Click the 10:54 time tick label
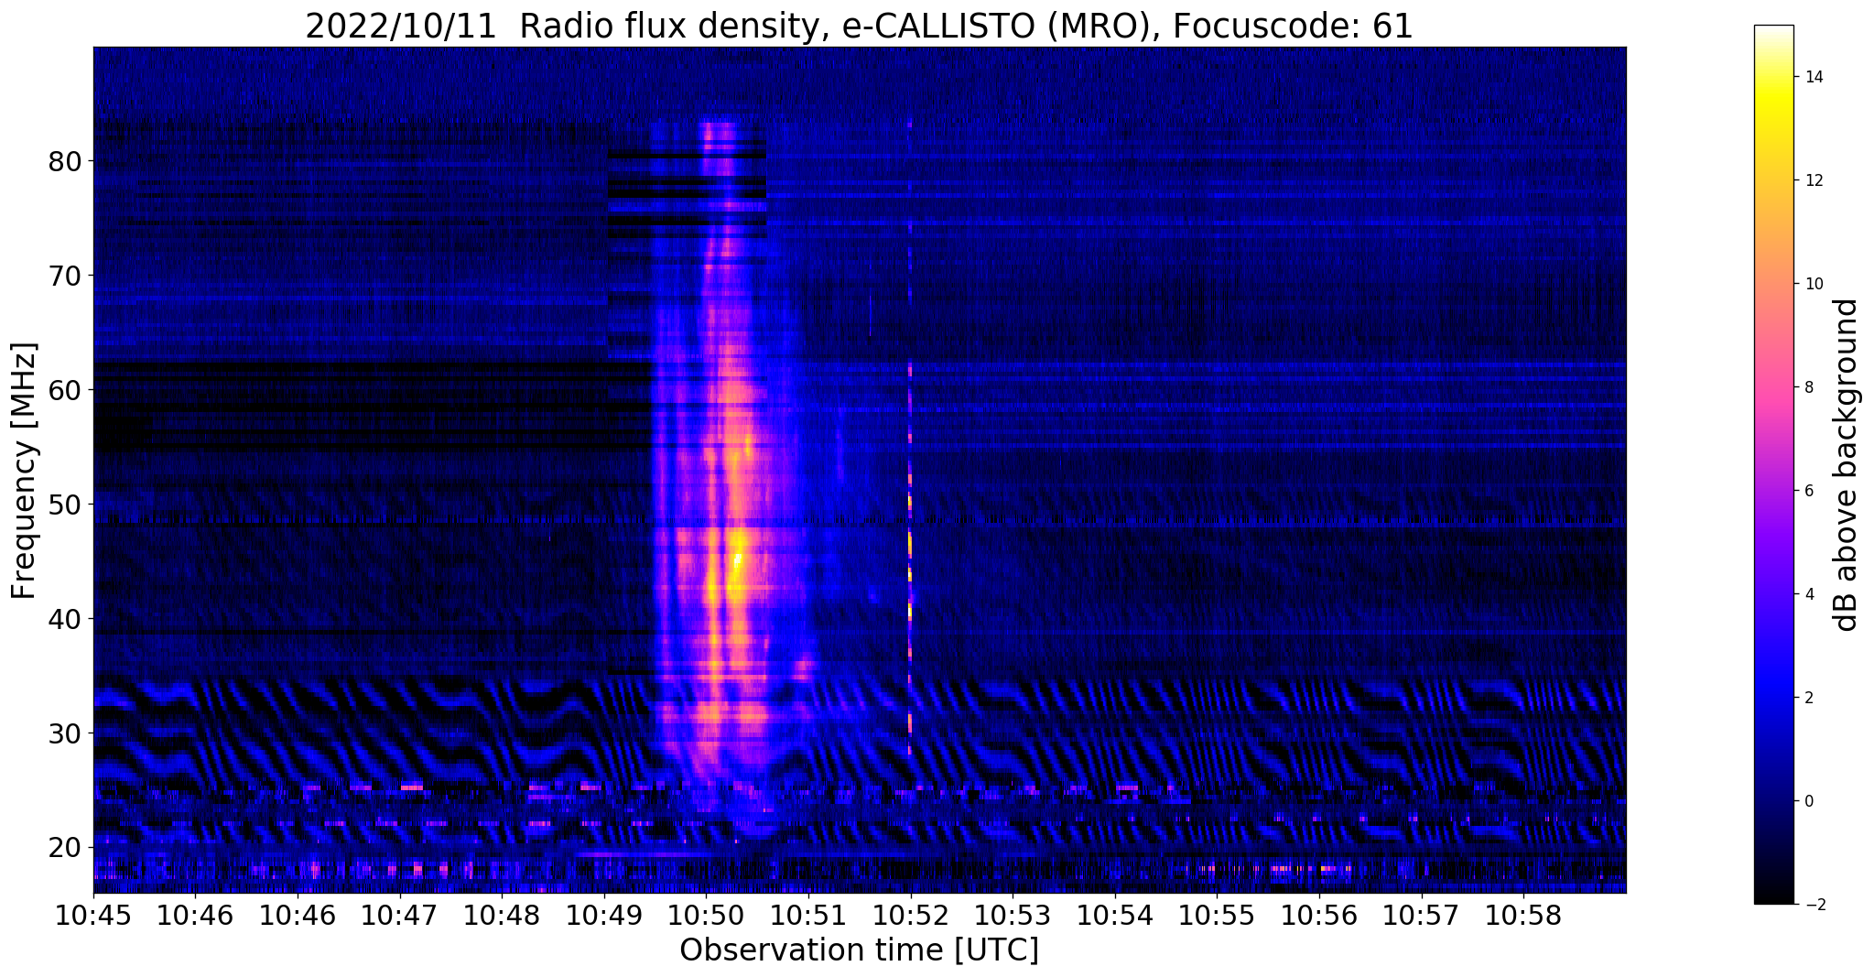Viewport: 1874px width, 977px height. pyautogui.click(x=1114, y=915)
